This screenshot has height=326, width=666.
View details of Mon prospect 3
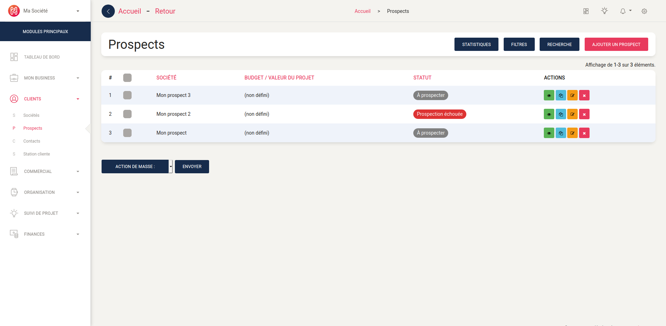[x=549, y=95]
